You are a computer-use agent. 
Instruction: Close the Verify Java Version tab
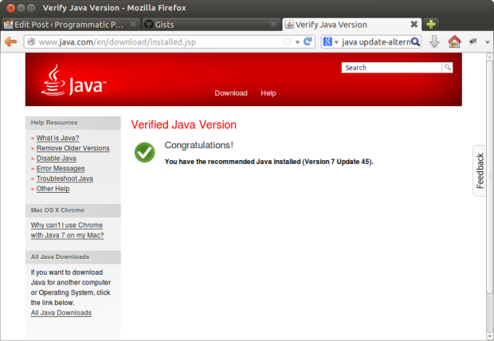coord(414,24)
